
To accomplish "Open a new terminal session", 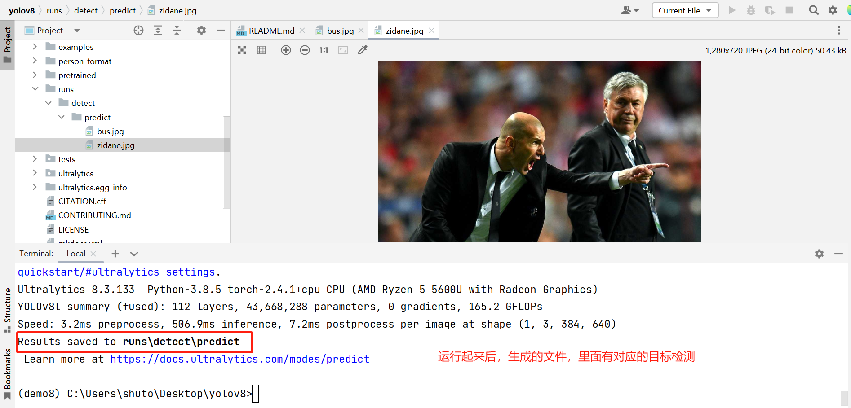I will click(x=115, y=254).
